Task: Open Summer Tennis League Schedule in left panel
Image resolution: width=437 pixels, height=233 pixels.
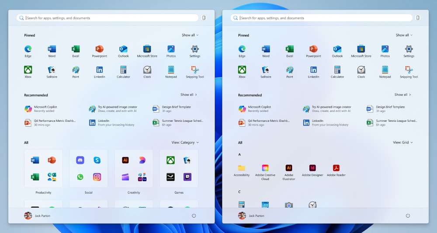Action: pos(177,122)
